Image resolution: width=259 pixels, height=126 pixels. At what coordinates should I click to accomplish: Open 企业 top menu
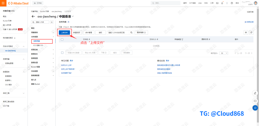pos(200,3)
